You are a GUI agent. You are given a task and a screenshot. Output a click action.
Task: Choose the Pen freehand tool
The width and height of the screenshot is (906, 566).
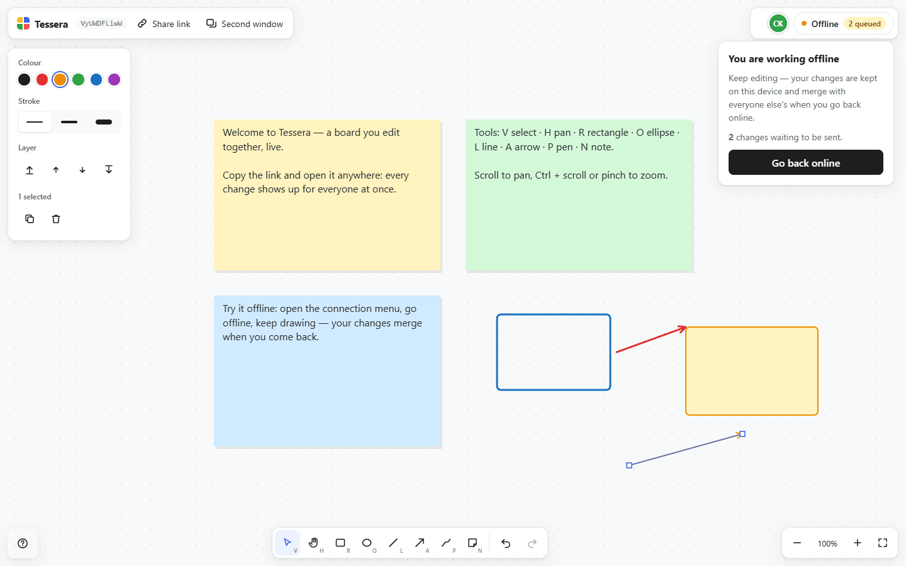[446, 543]
